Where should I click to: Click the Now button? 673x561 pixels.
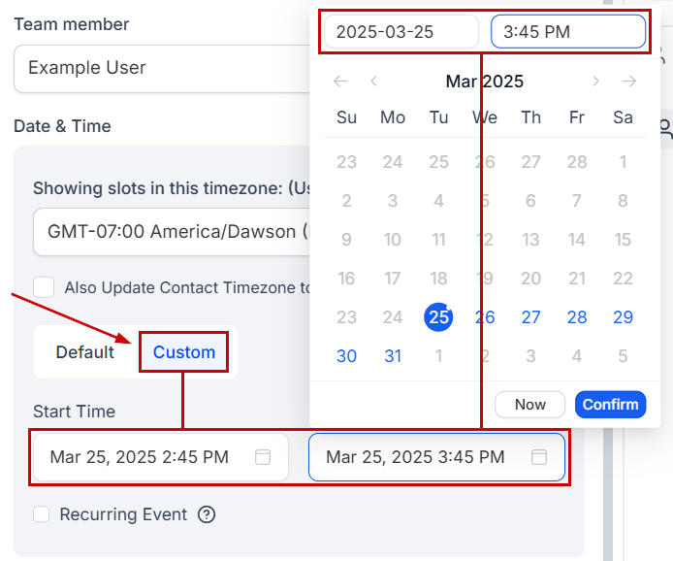(530, 404)
